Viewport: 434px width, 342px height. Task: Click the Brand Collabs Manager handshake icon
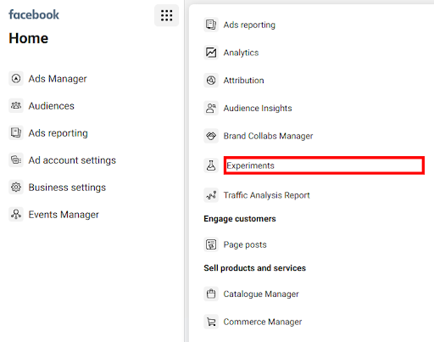[x=211, y=136]
